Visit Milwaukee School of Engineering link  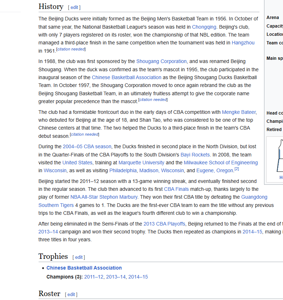tap(220, 163)
